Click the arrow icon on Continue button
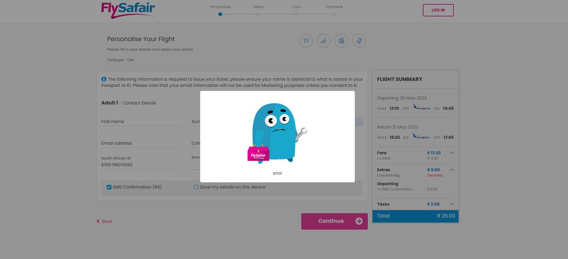The height and width of the screenshot is (259, 568). [359, 221]
